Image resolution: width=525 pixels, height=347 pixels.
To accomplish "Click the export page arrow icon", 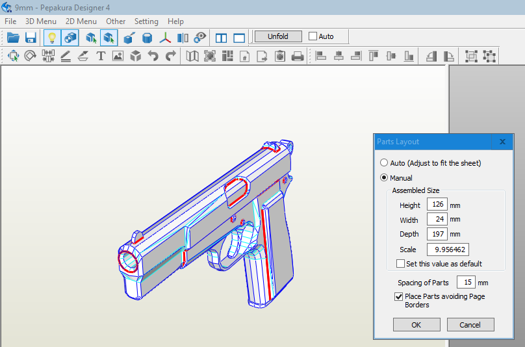I will tap(262, 57).
